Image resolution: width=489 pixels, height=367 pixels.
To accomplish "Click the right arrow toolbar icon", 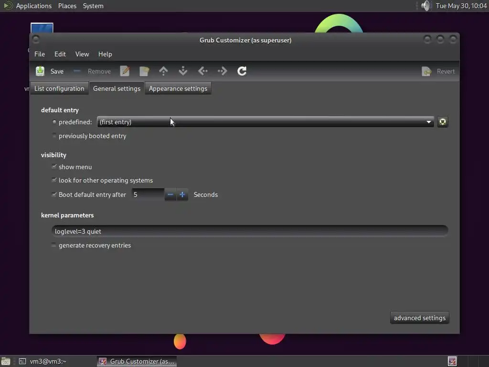I will [223, 71].
